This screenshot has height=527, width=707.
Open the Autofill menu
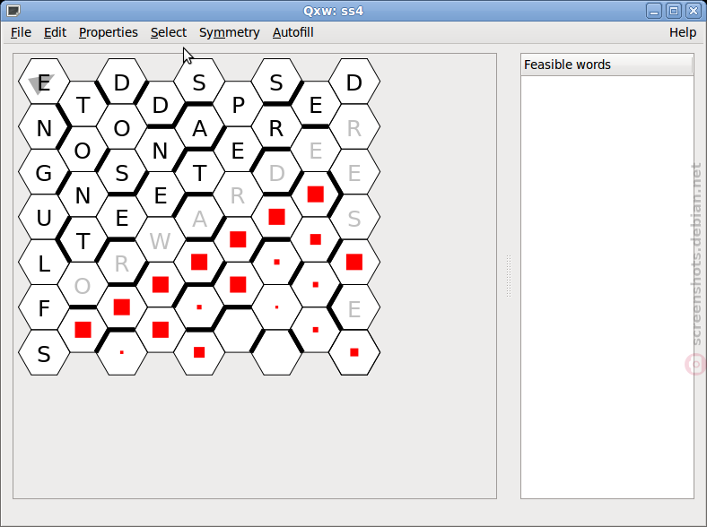[293, 32]
